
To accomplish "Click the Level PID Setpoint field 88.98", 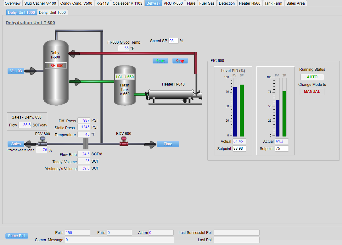I will 239,148.
